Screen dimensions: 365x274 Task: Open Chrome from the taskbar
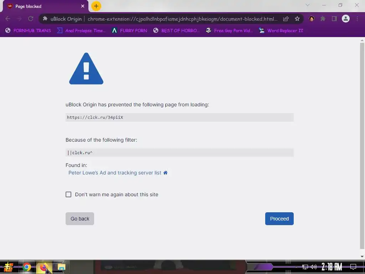tap(26, 267)
